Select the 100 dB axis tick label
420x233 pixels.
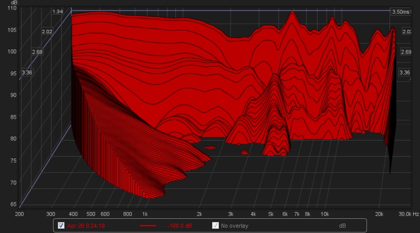coord(12,51)
